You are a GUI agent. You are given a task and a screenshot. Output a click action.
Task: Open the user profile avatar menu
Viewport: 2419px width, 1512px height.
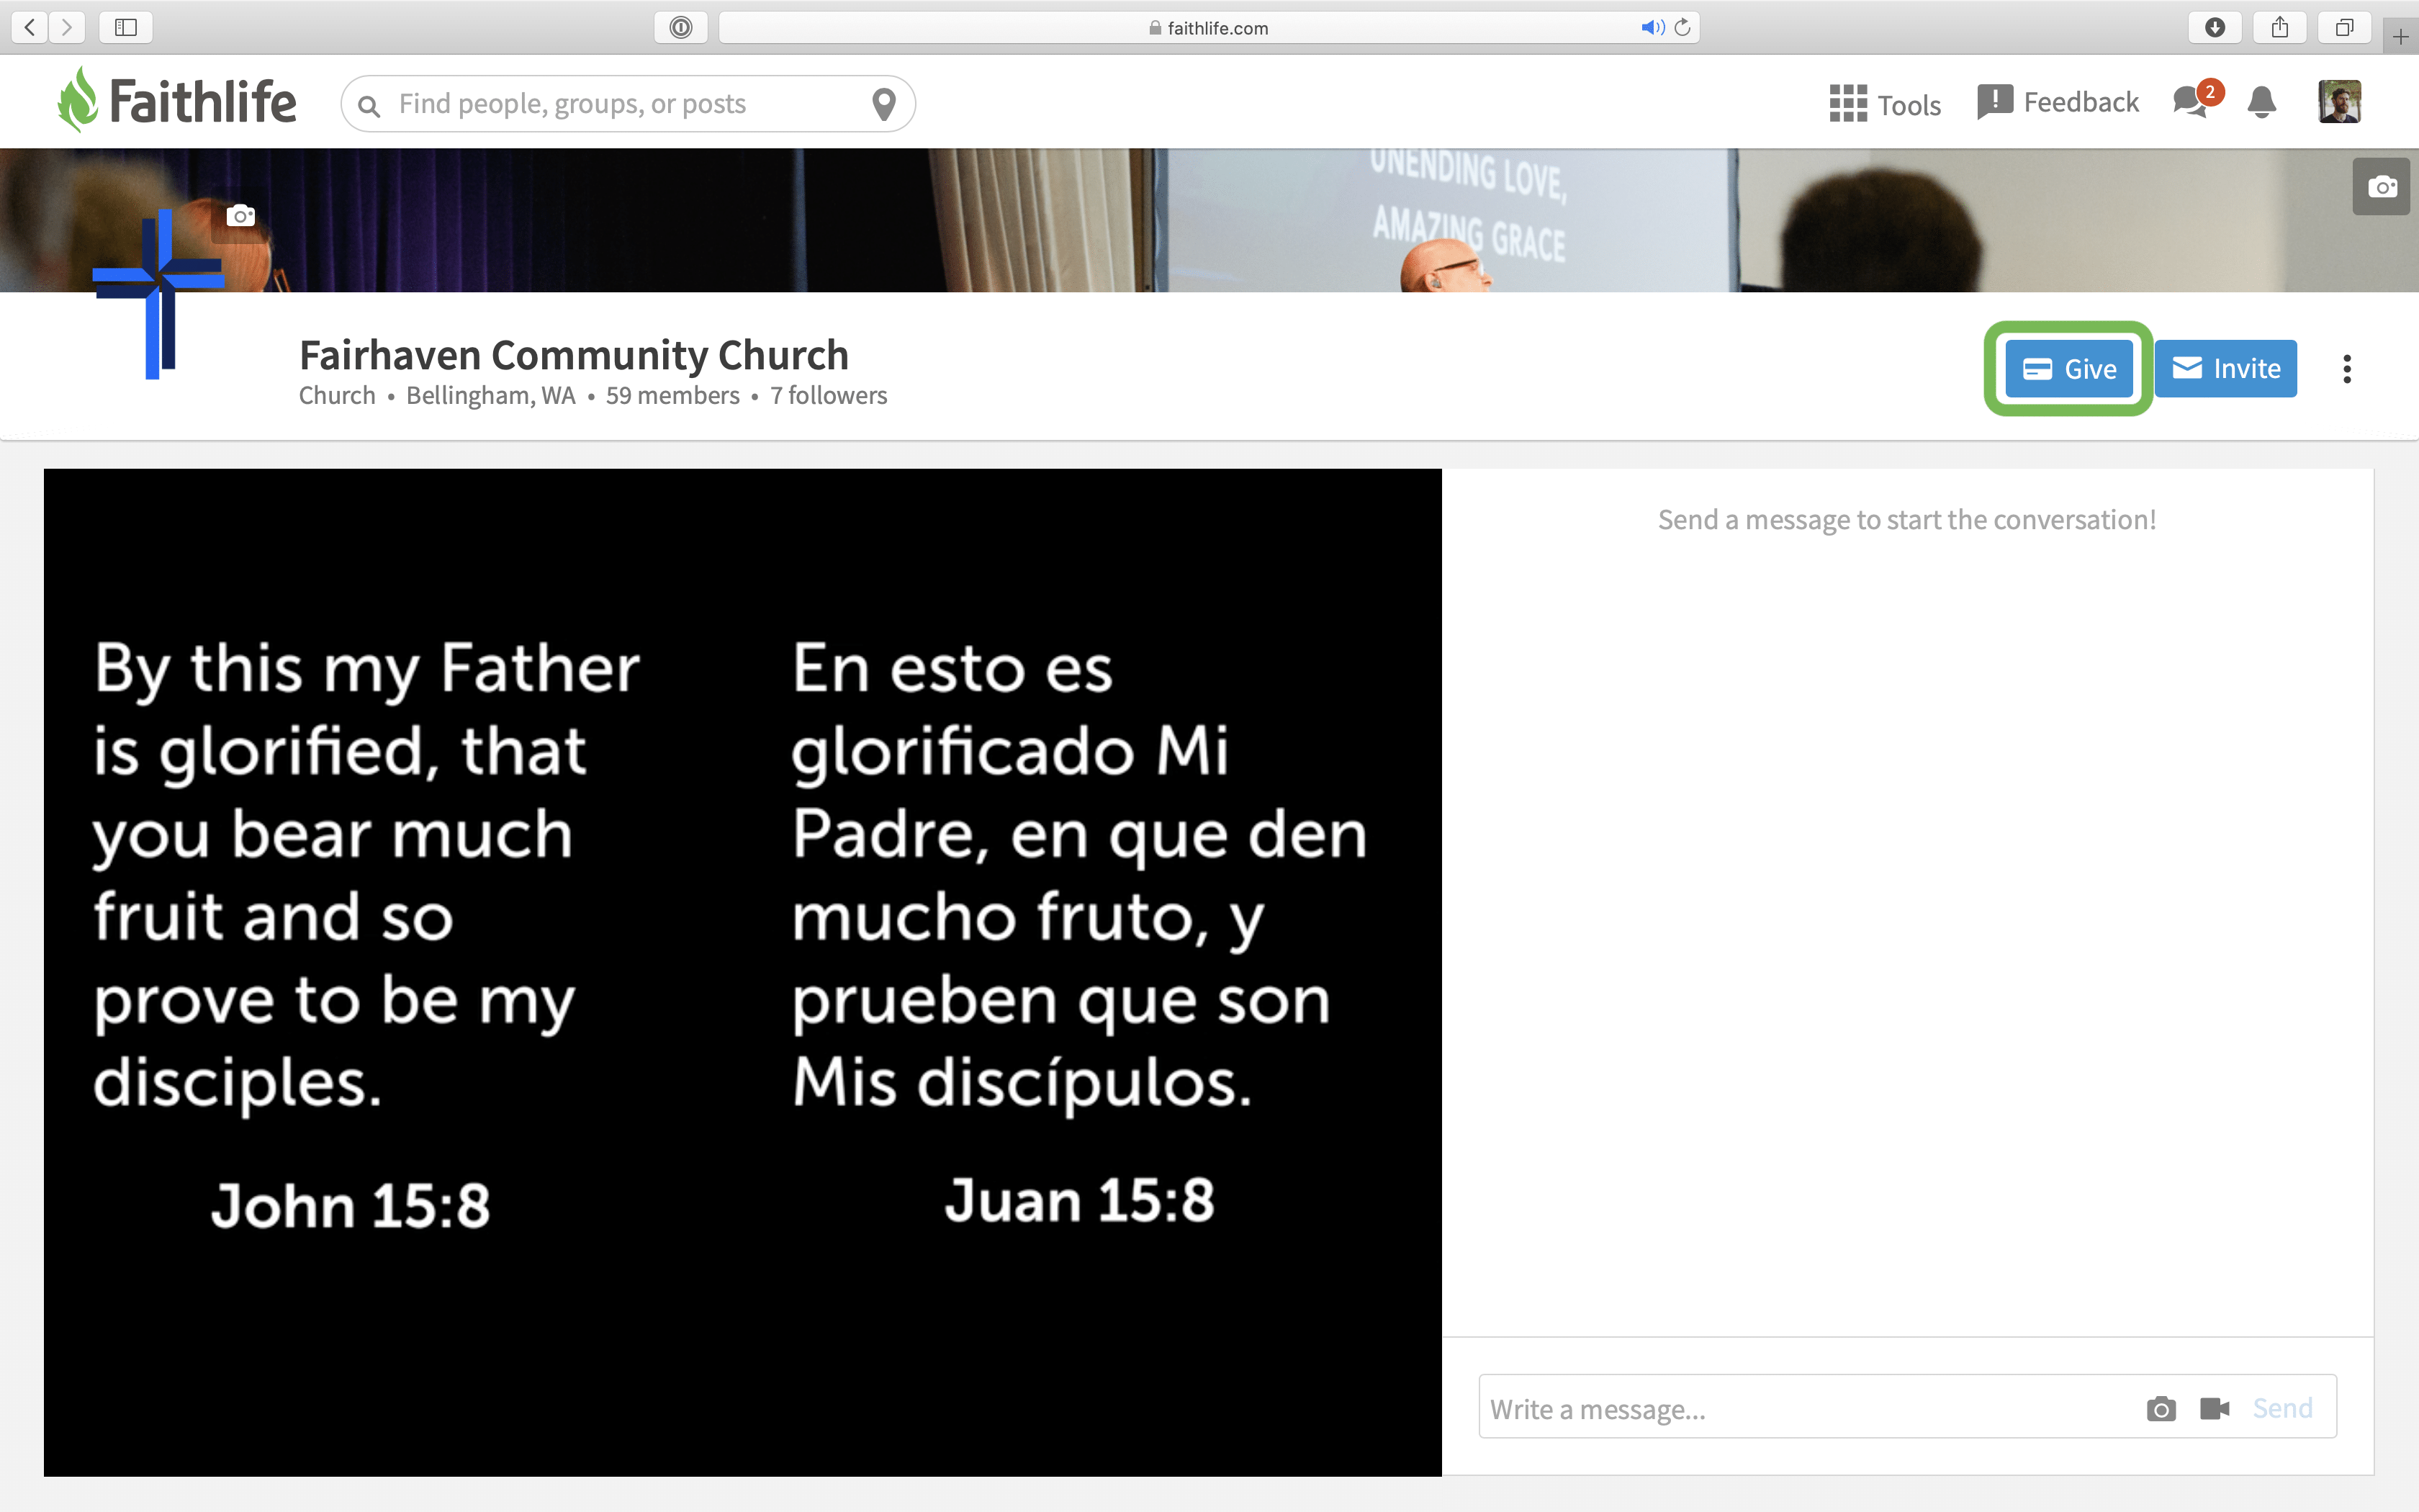pos(2339,102)
